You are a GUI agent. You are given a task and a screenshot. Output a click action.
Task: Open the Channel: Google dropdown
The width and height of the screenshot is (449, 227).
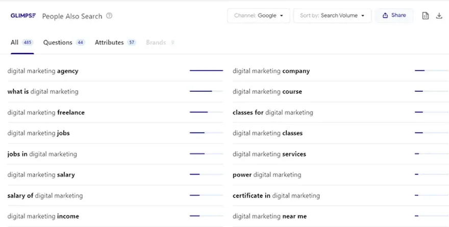pyautogui.click(x=259, y=16)
